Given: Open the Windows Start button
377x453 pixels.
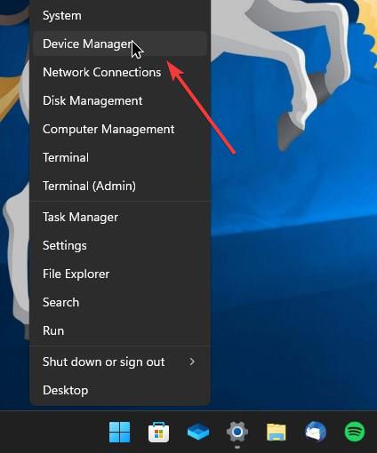Looking at the screenshot, I should click(x=119, y=432).
